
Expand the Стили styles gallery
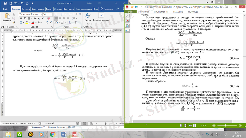pos(88,23)
